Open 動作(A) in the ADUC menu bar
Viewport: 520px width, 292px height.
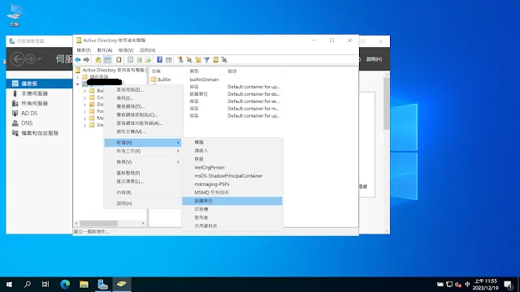click(105, 50)
